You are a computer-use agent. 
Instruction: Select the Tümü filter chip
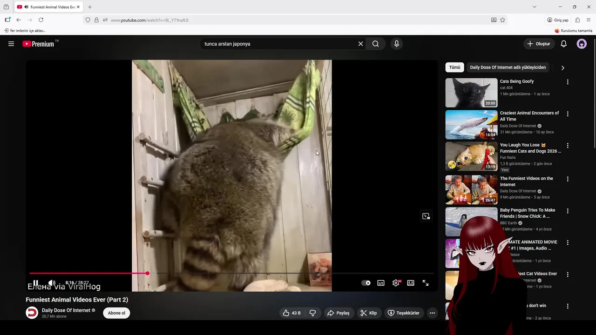click(454, 67)
